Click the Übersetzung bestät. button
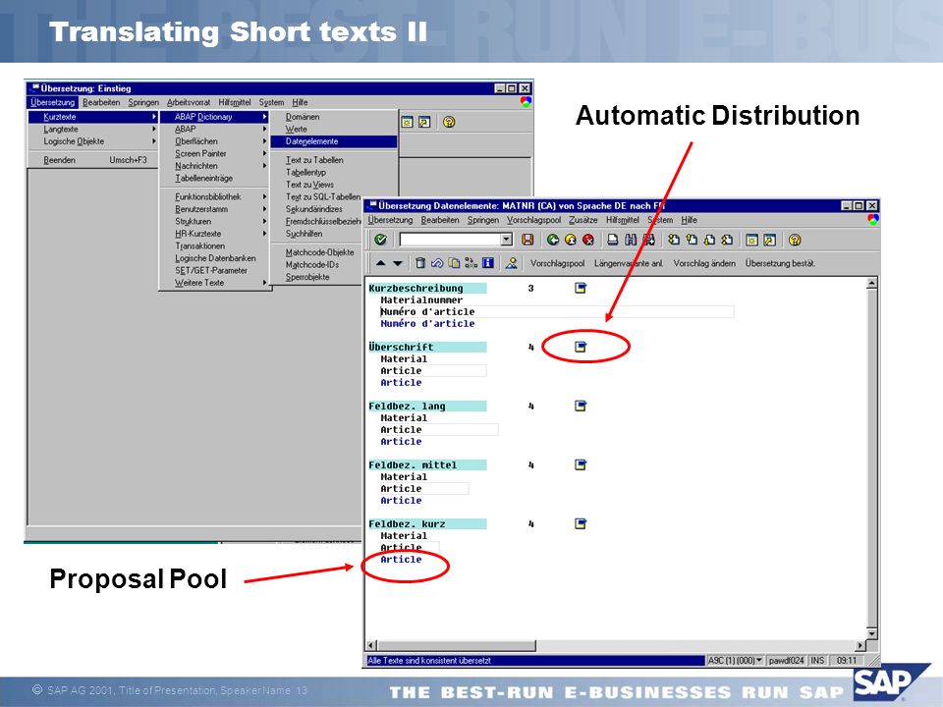 click(780, 263)
